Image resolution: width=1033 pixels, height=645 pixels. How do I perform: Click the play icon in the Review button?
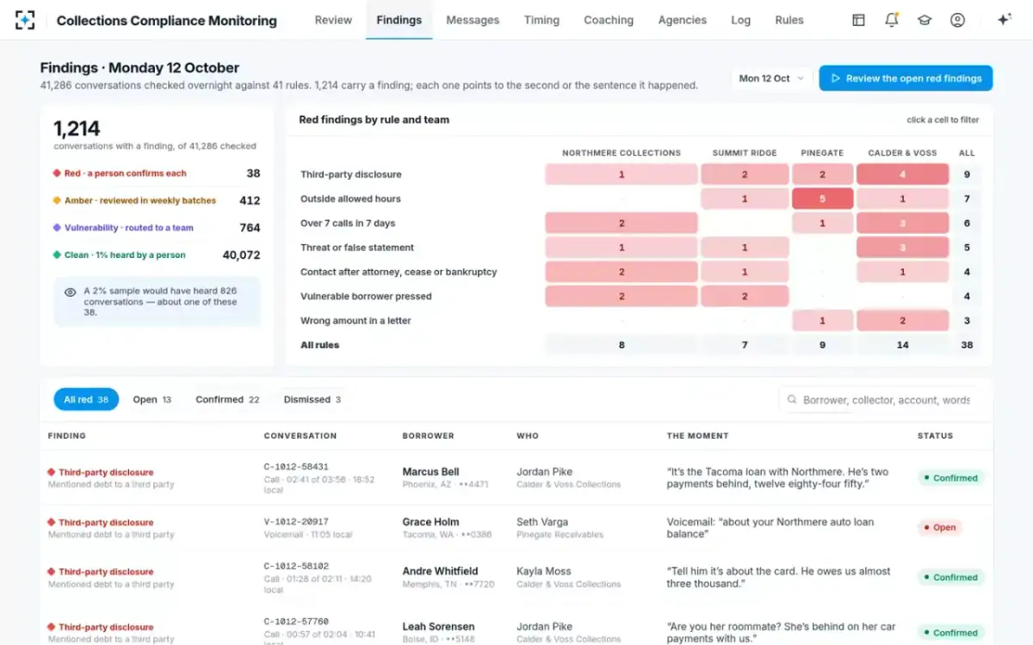835,78
